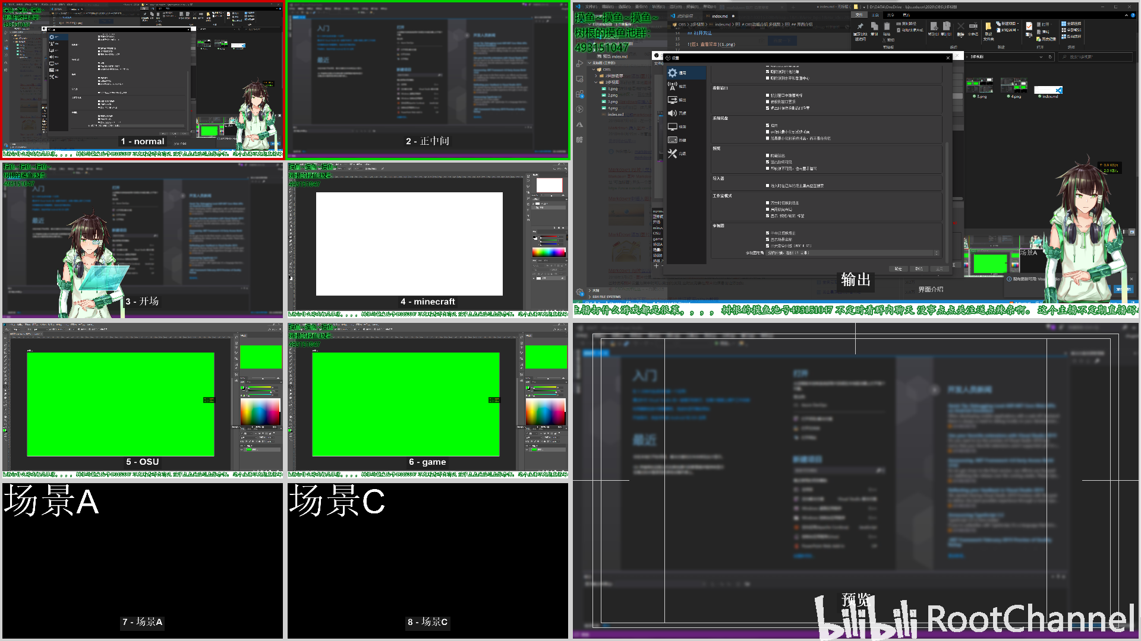Click the OK button in settings dialog
This screenshot has height=641, width=1141.
pos(899,269)
